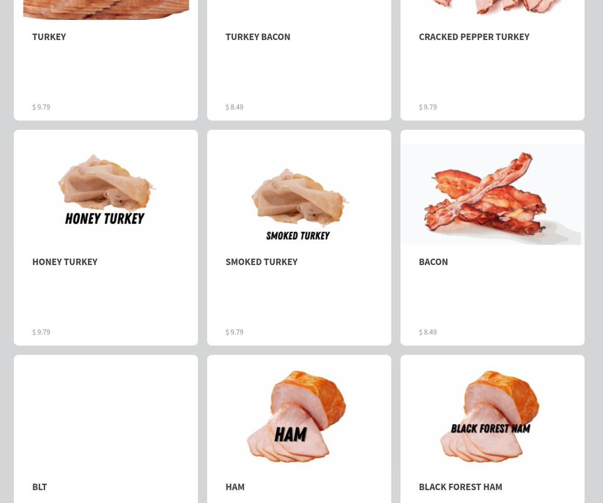The width and height of the screenshot is (603, 503).
Task: Click the Turkey Bacon $8.49 price
Action: [235, 107]
